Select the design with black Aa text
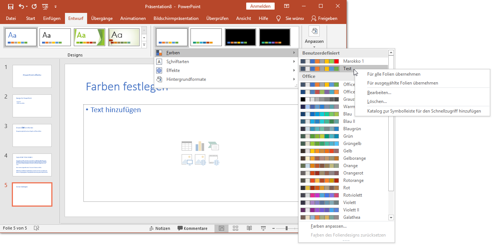Screen dimensions: 495x245 (55, 37)
